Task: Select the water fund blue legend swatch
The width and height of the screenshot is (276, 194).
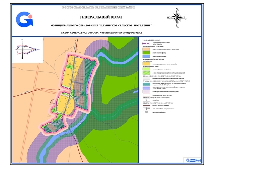Action: coord(147,56)
